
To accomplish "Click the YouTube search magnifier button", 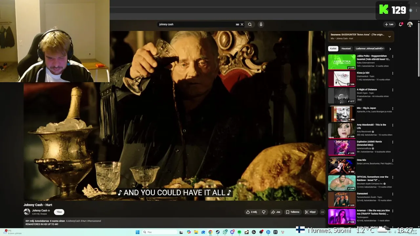I will [x=250, y=24].
